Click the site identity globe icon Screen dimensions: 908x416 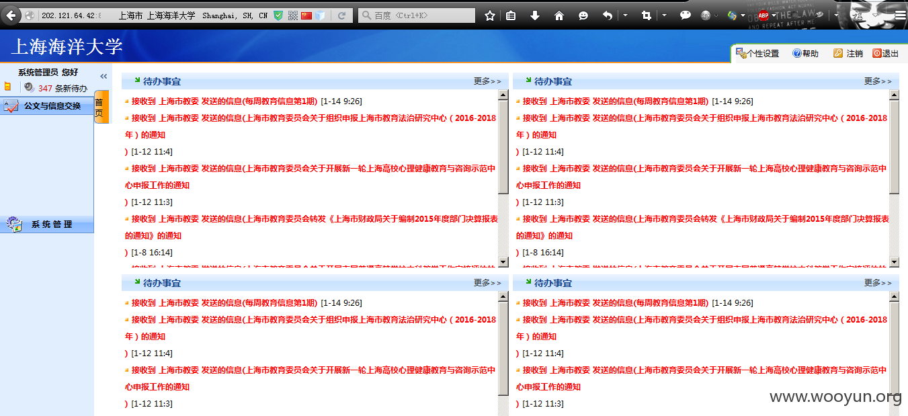[30, 15]
